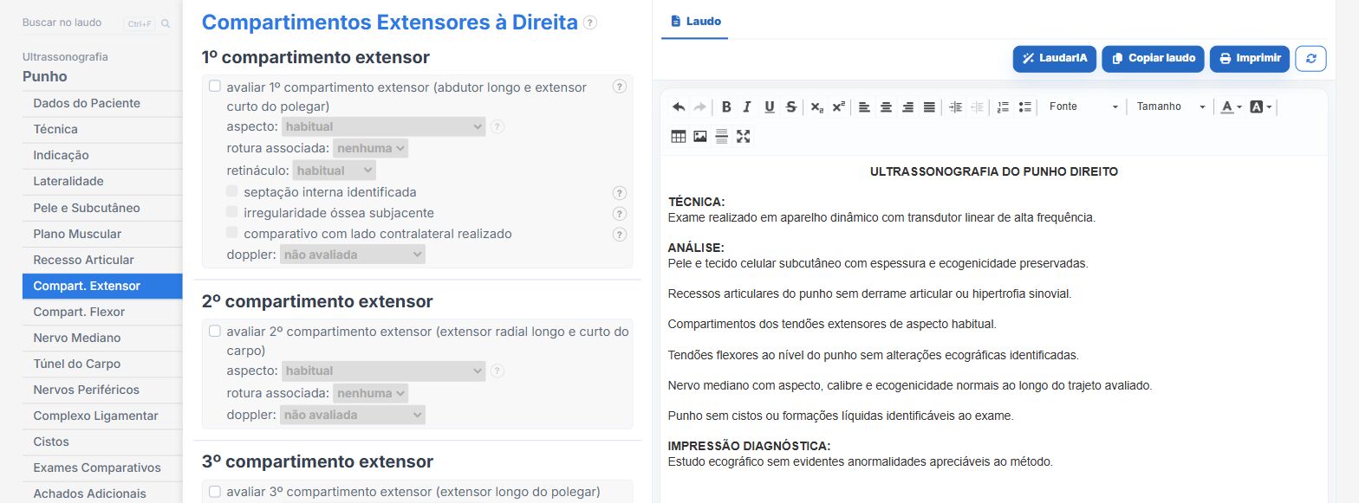Go to Túnel do Carpo section
1359x503 pixels.
click(x=102, y=364)
